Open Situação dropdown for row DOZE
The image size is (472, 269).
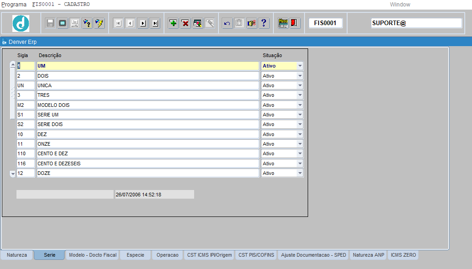click(x=300, y=173)
